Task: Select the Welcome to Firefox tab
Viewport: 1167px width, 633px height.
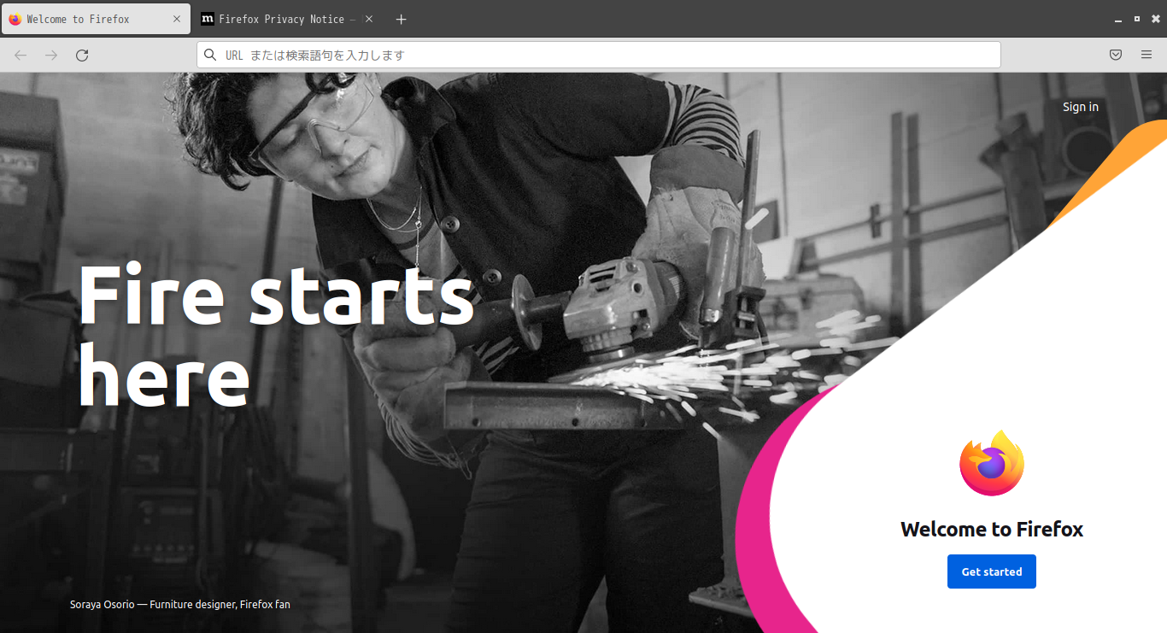Action: (x=96, y=19)
